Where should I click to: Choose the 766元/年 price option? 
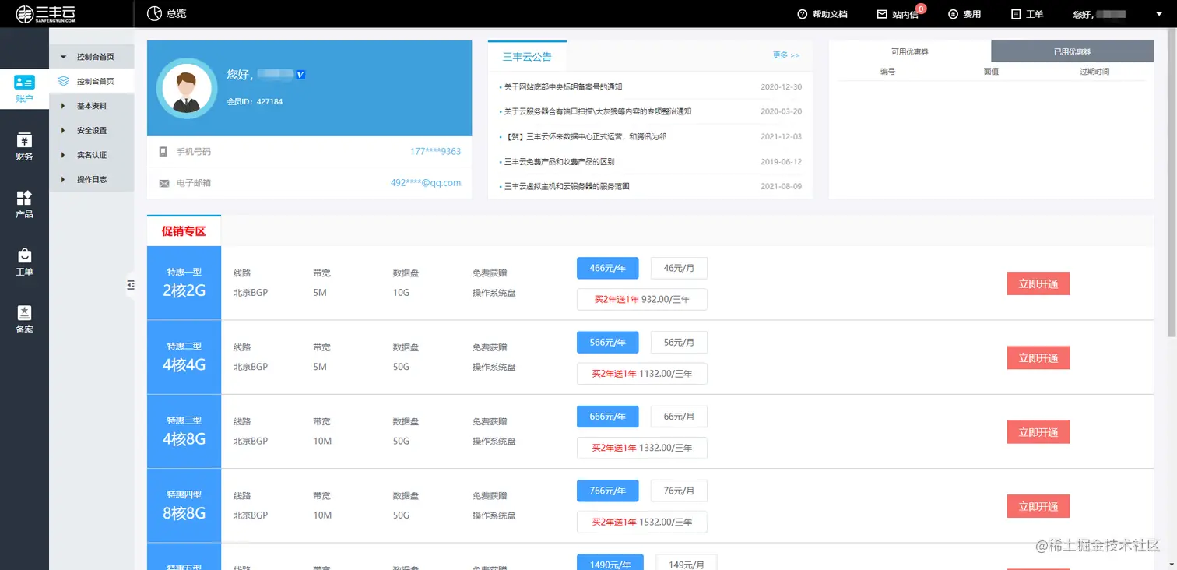point(608,491)
